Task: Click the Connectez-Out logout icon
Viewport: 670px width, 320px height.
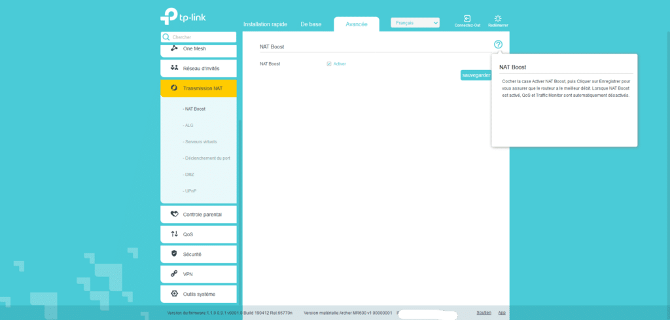Action: pos(467,19)
